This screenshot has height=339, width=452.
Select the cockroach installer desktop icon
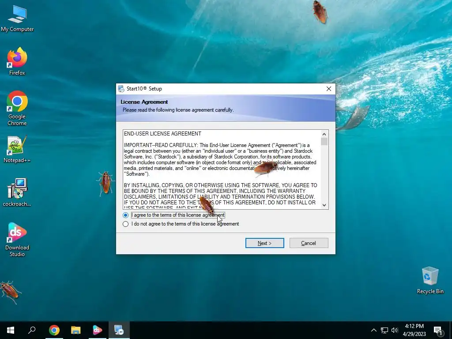tap(17, 192)
